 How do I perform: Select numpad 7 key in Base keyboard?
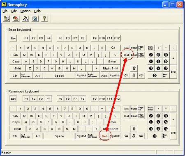(x=151, y=55)
